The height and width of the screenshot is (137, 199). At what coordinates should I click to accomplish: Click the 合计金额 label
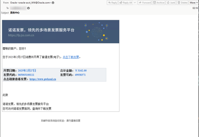pyautogui.click(x=67, y=70)
